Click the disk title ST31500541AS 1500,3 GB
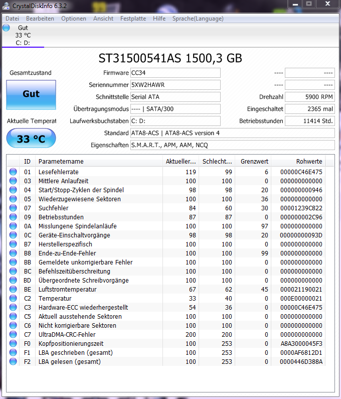 (170, 58)
